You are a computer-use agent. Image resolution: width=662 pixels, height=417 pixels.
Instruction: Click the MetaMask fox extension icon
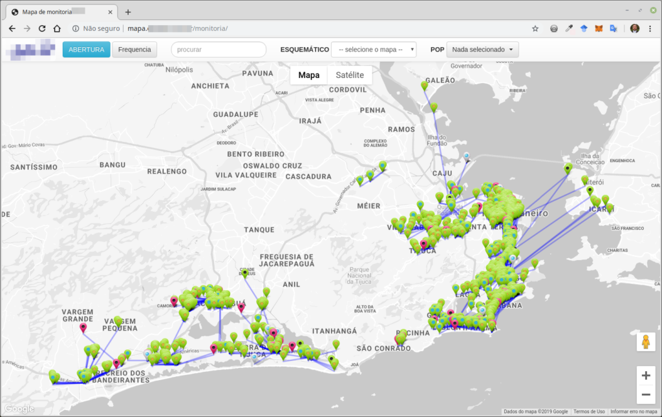(x=599, y=28)
